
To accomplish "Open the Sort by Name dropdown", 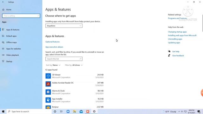I will point(53,65).
